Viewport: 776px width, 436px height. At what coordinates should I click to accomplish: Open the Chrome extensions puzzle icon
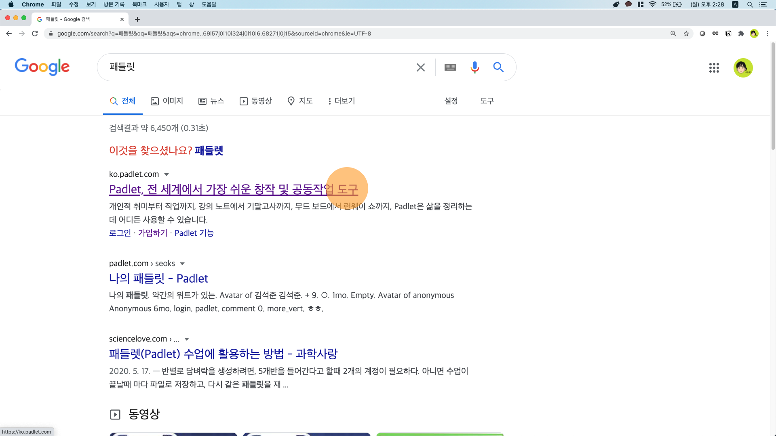pyautogui.click(x=741, y=34)
